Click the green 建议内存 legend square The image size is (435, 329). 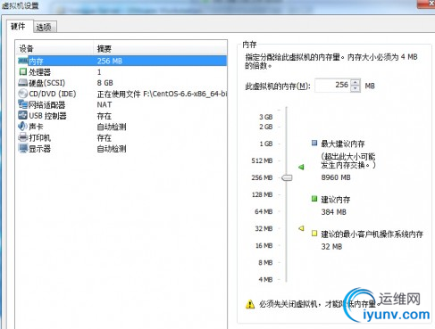pos(314,199)
